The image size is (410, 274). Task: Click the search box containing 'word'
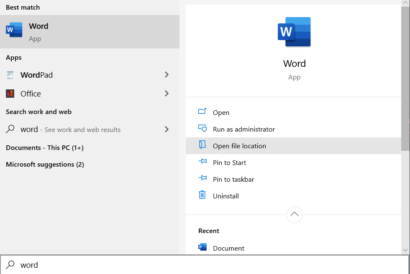tap(205, 265)
